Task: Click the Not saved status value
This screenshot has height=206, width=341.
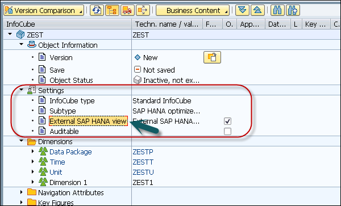Action: click(x=159, y=70)
